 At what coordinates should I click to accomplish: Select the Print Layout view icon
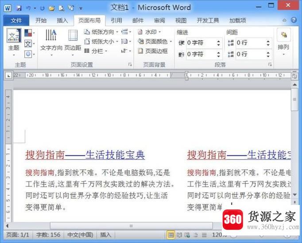pyautogui.click(x=170, y=235)
